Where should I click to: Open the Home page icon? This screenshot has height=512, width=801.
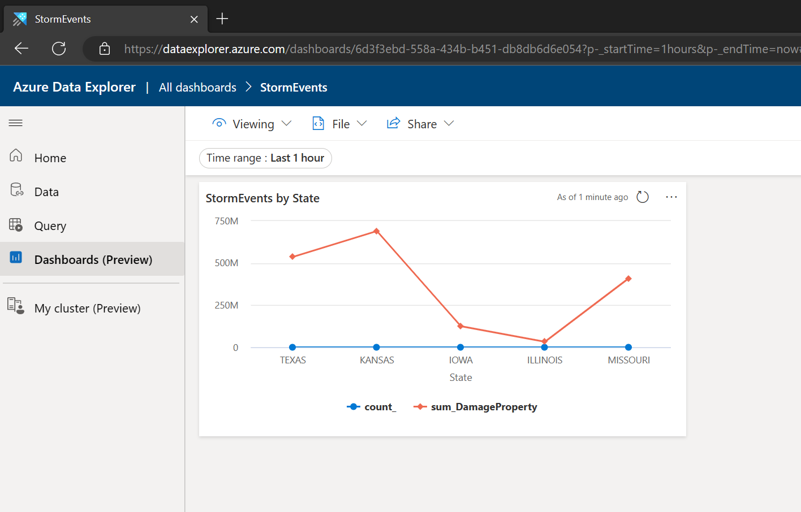coord(16,155)
